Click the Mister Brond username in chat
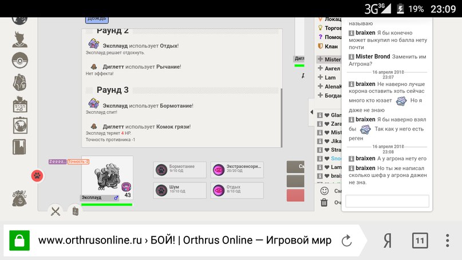462x260 pixels. pyautogui.click(x=373, y=56)
